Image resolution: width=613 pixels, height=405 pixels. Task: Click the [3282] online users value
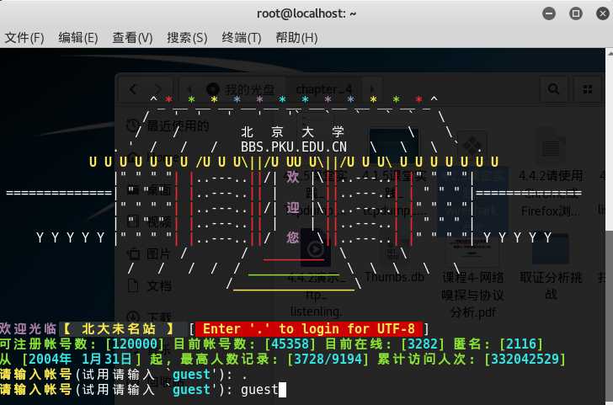[x=423, y=344]
